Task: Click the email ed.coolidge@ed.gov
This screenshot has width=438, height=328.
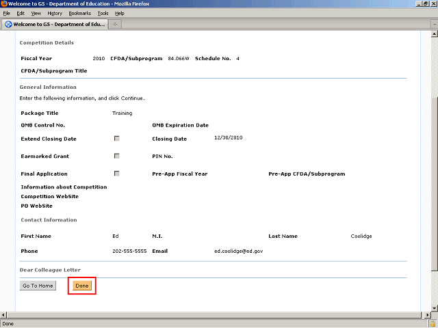Action: tap(239, 251)
